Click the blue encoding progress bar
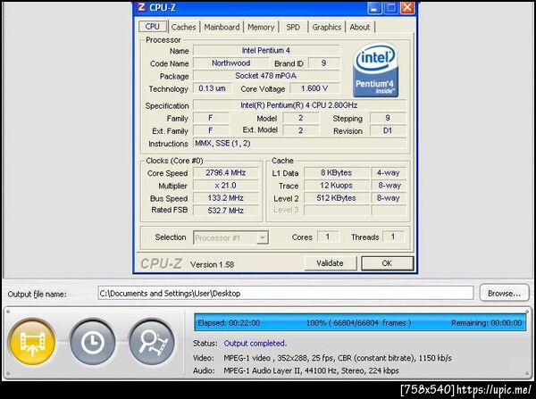This screenshot has height=399, width=536. point(360,323)
